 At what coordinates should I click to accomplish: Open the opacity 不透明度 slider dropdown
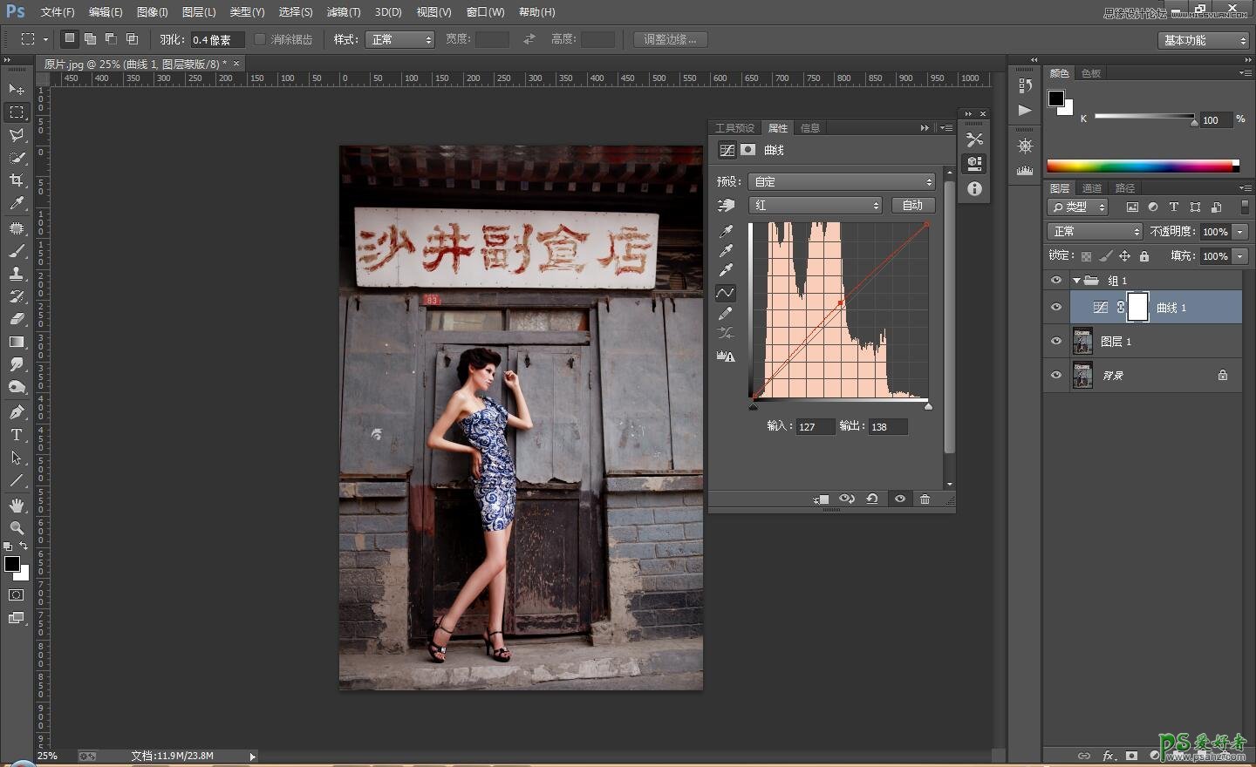pyautogui.click(x=1240, y=231)
